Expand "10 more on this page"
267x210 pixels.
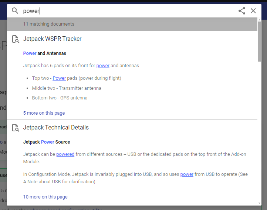click(x=45, y=197)
